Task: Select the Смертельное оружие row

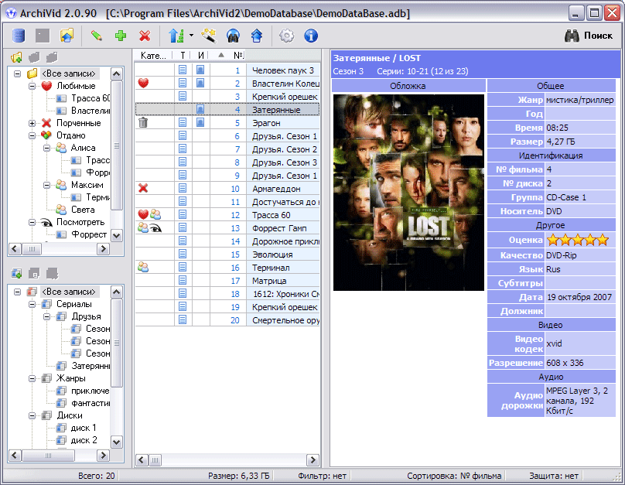Action: point(227,320)
